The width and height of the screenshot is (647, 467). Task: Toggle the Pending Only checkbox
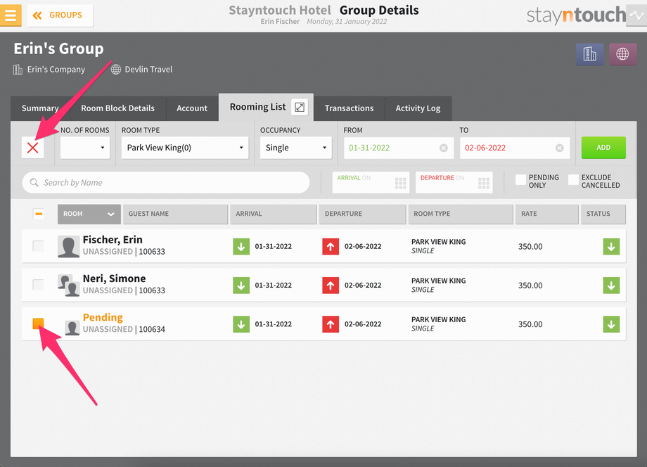(x=520, y=179)
